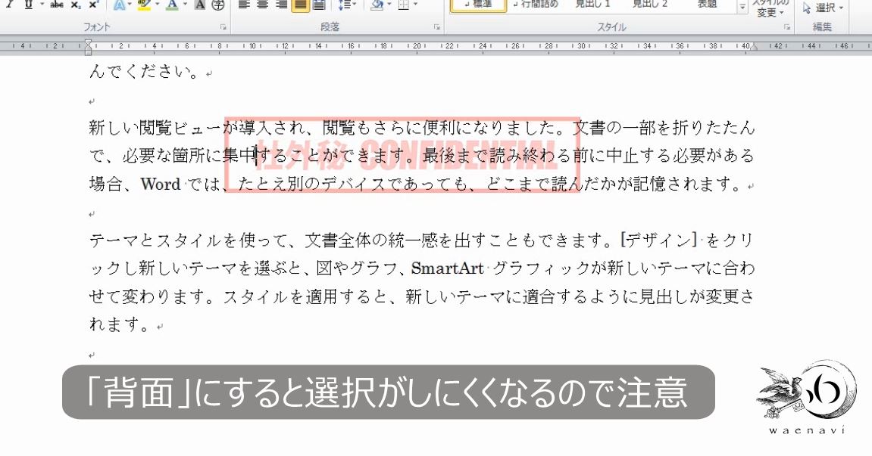Click the word 'SmartArt' in the paragraph

tap(448, 268)
